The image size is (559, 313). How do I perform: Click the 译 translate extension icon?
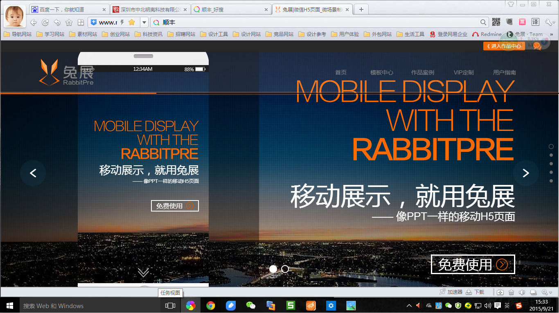coord(535,22)
